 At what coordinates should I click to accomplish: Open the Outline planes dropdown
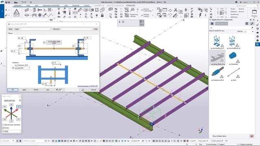[217, 141]
